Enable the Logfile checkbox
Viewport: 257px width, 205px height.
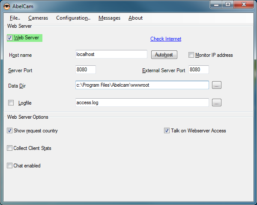click(x=11, y=103)
